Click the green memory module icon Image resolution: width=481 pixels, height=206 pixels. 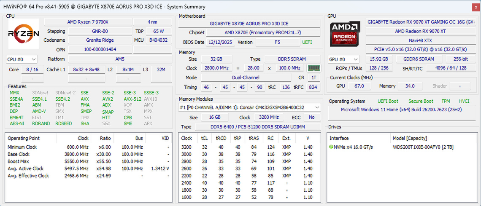point(313,68)
